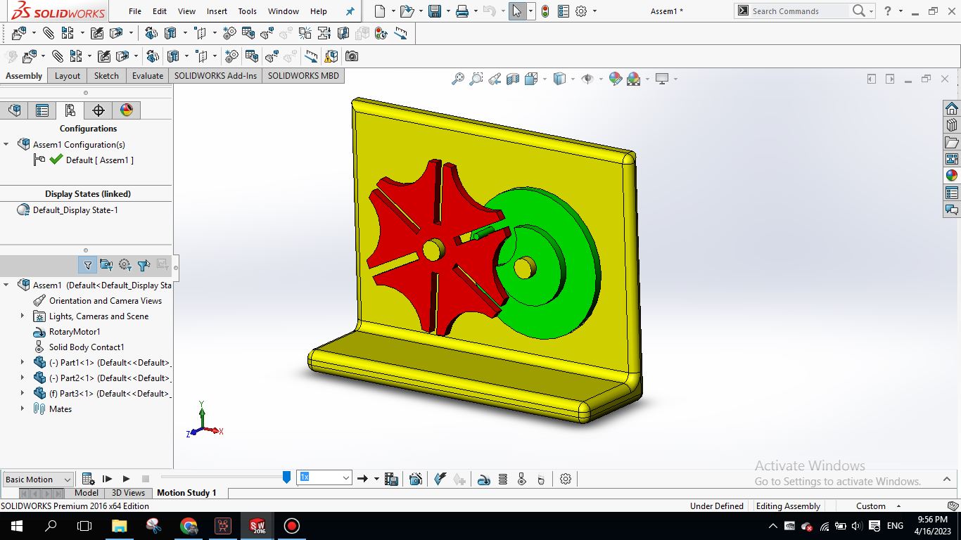Add a Motor to the motion study
The image size is (961, 540).
pos(483,479)
